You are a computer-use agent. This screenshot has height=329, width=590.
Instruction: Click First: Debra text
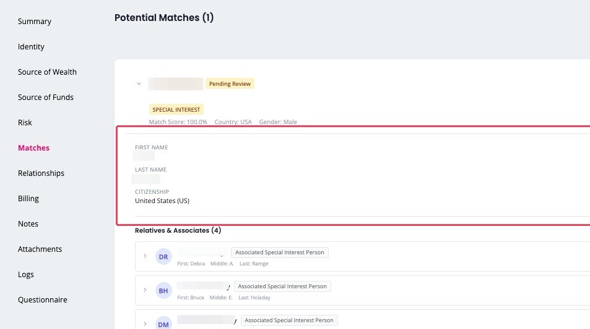click(191, 264)
